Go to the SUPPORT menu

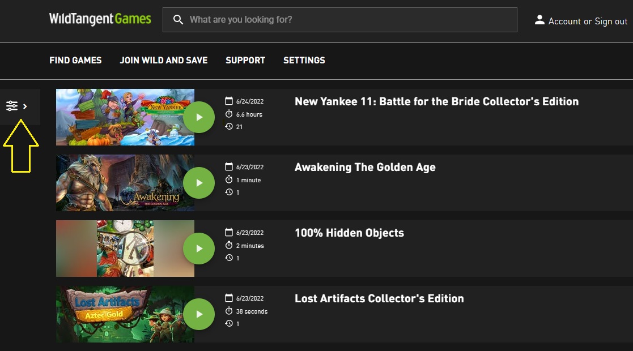click(245, 60)
